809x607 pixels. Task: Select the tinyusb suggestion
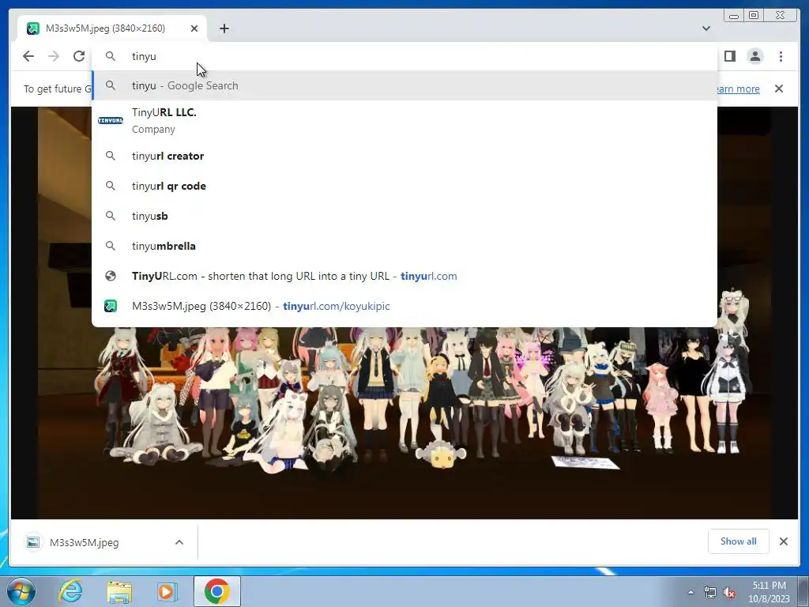[404, 216]
